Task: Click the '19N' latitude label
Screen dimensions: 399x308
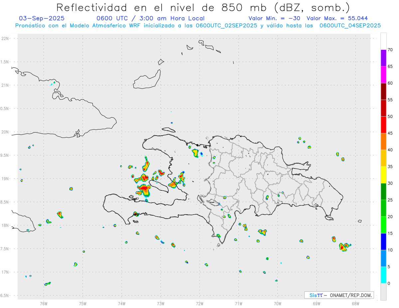Action: point(6,178)
